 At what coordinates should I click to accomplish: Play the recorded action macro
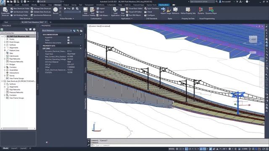coord(67,8)
